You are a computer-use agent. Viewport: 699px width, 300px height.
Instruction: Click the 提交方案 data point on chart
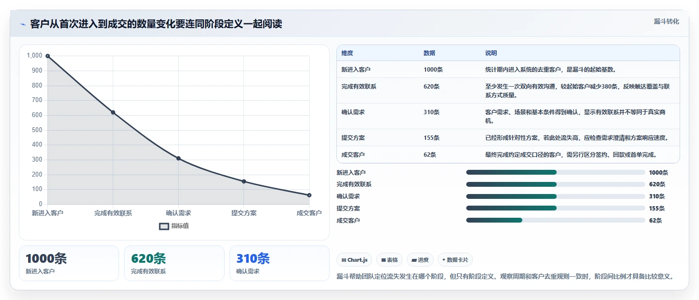(244, 181)
